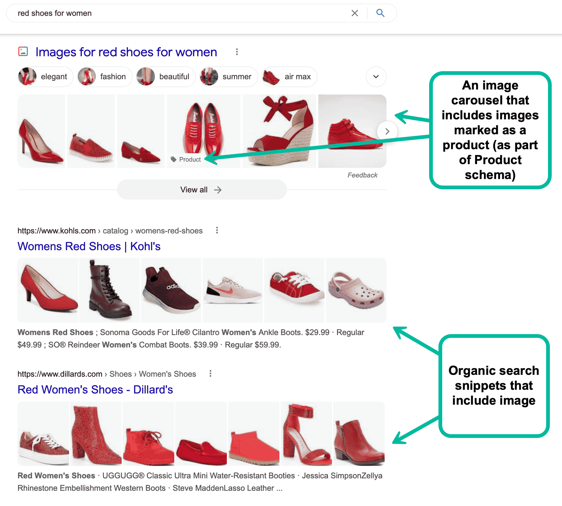This screenshot has width=562, height=506.
Task: Click the Feedback link under carousel
Action: [362, 175]
